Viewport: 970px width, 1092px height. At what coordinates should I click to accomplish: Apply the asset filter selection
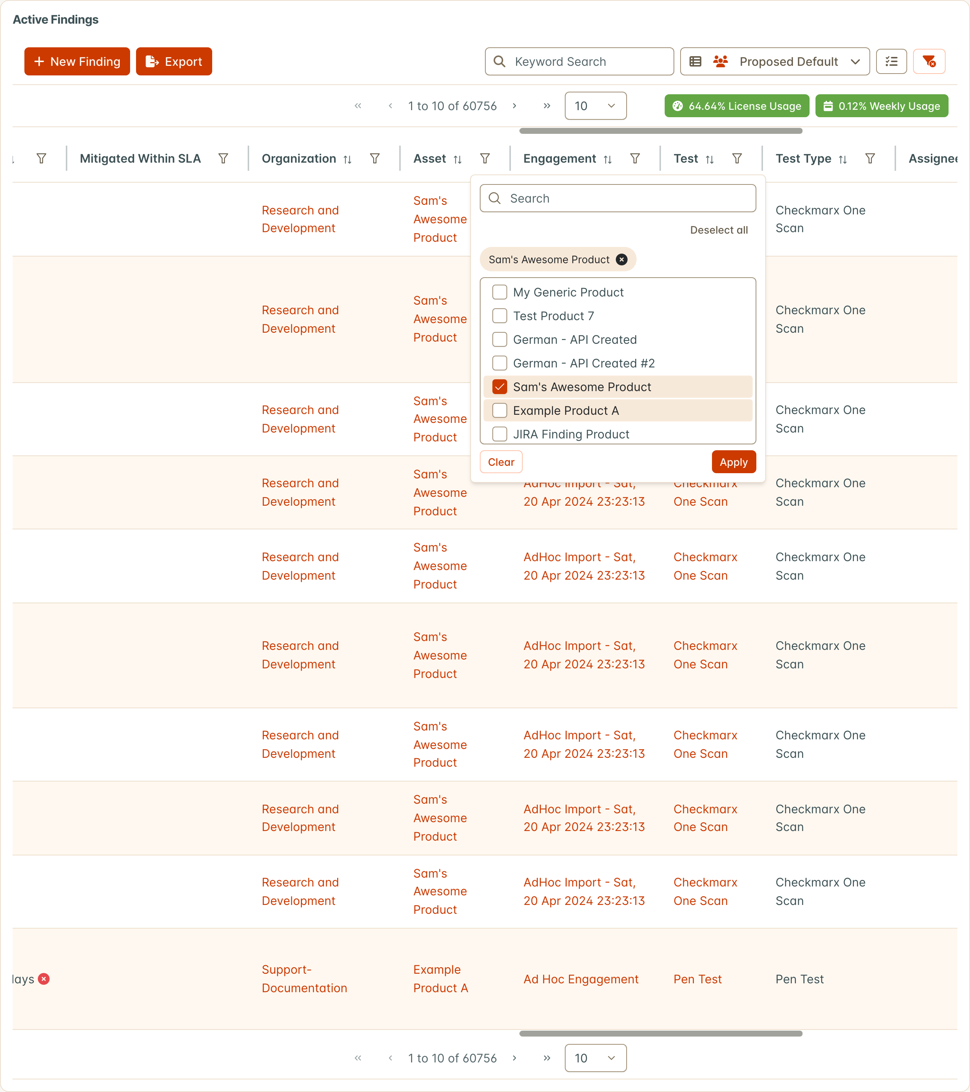[733, 462]
